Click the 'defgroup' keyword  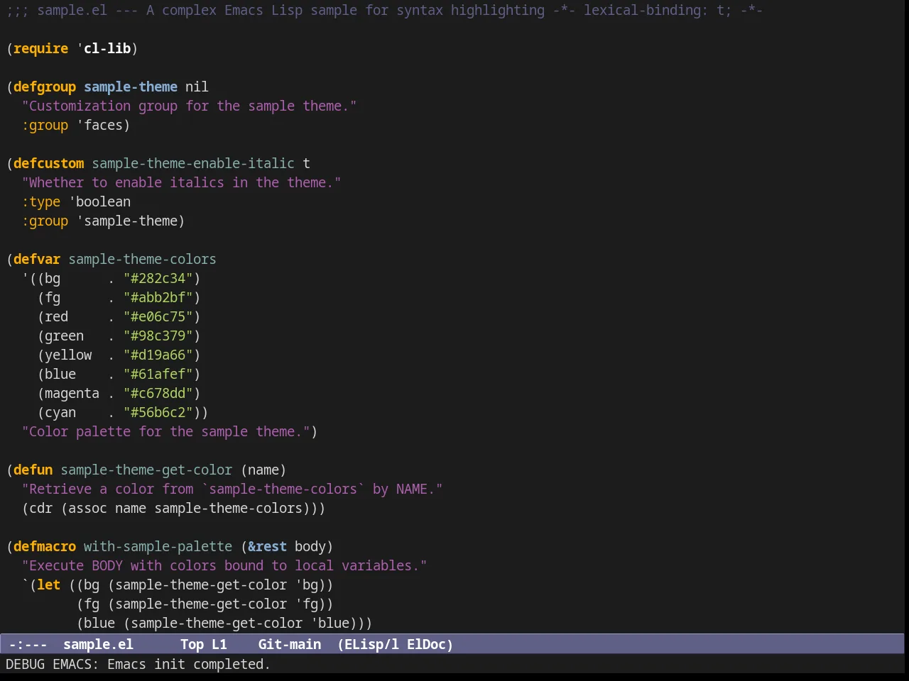tap(45, 87)
